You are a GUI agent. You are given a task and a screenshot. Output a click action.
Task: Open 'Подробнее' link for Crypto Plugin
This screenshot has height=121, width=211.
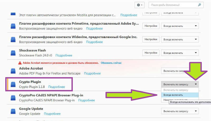click(x=56, y=87)
